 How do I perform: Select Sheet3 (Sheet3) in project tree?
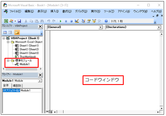[29, 53]
